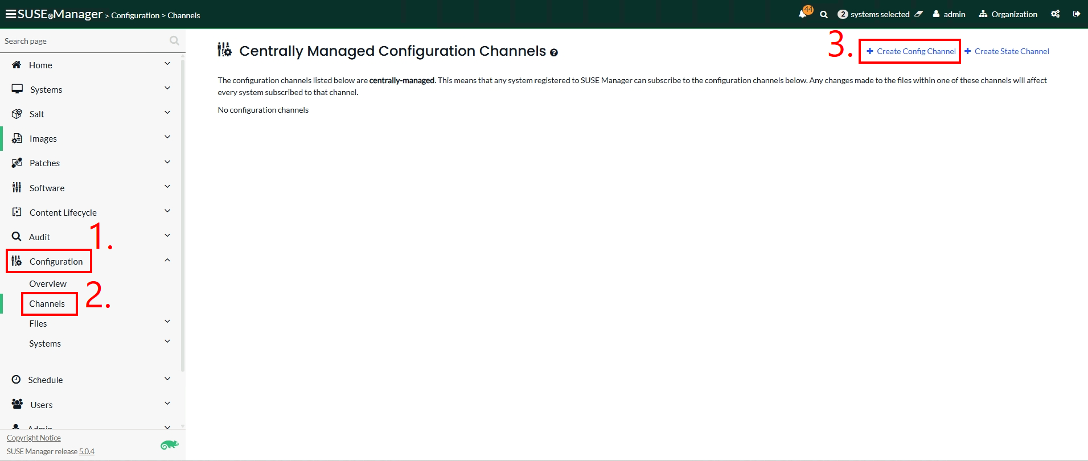Screen dimensions: 1088x461
Task: Expand the Audit menu chevron
Action: point(167,236)
